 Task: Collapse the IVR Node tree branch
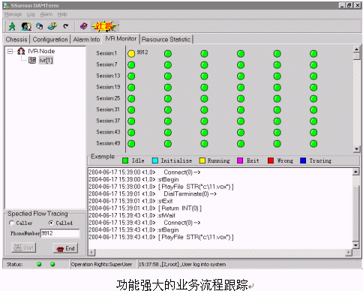(10, 52)
